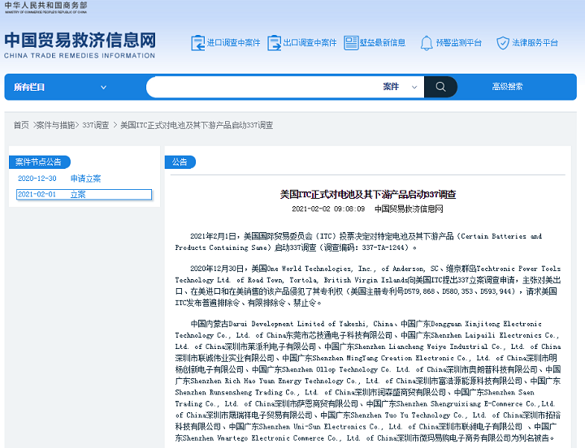
Task: Click the 壁垒最新信息 news icon
Action: point(351,43)
